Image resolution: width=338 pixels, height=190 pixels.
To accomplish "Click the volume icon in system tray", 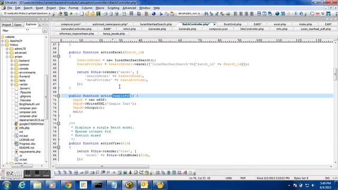I will point(313,185).
